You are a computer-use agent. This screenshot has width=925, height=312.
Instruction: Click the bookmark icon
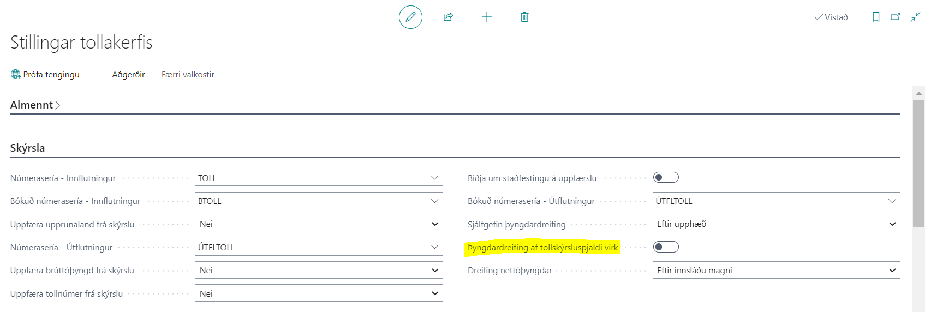click(x=876, y=17)
